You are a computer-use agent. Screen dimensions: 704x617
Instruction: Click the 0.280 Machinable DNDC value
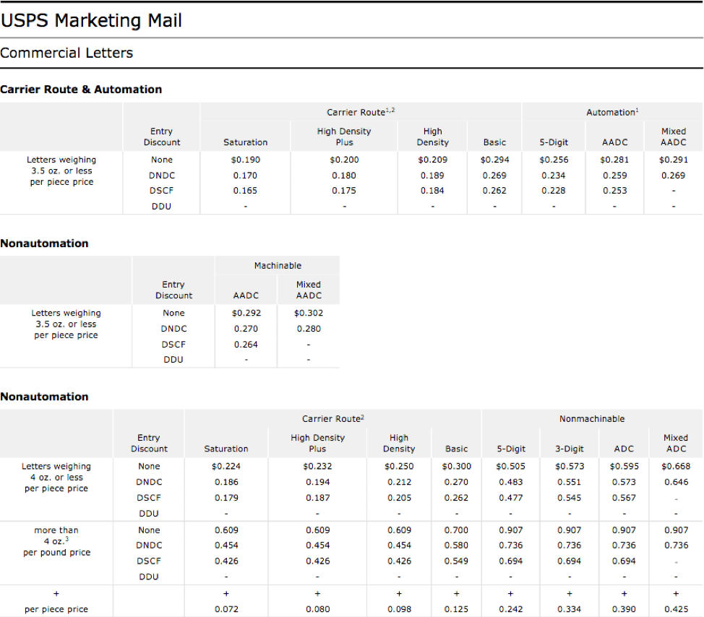point(309,329)
